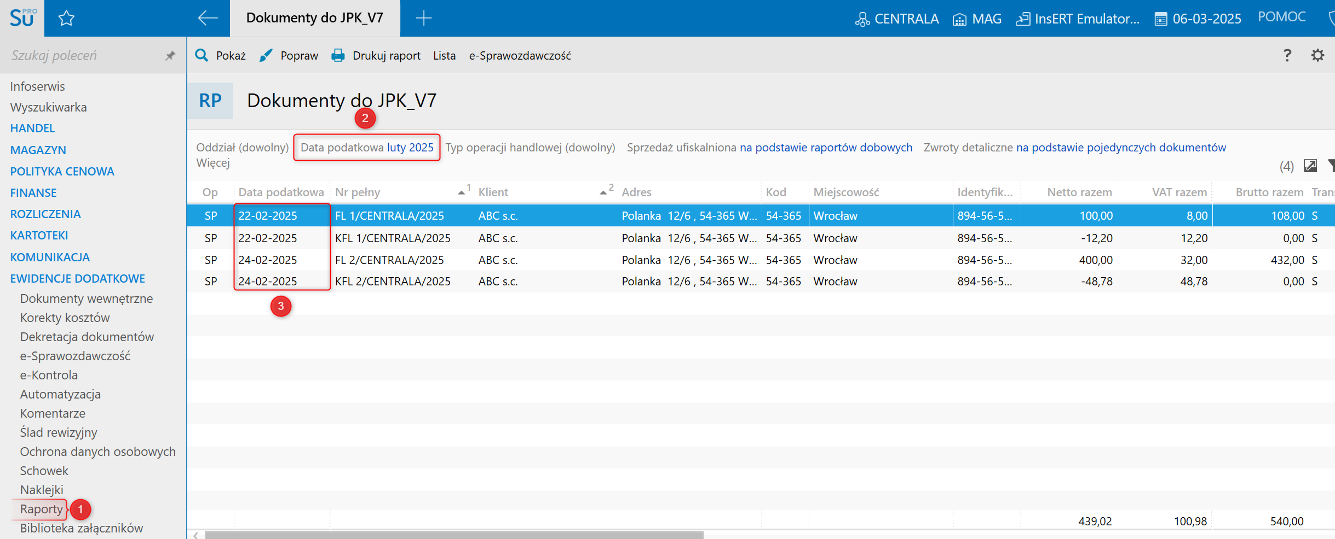This screenshot has width=1335, height=539.
Task: Change Sprzedaż ufiskalniona filter value
Action: tap(826, 148)
